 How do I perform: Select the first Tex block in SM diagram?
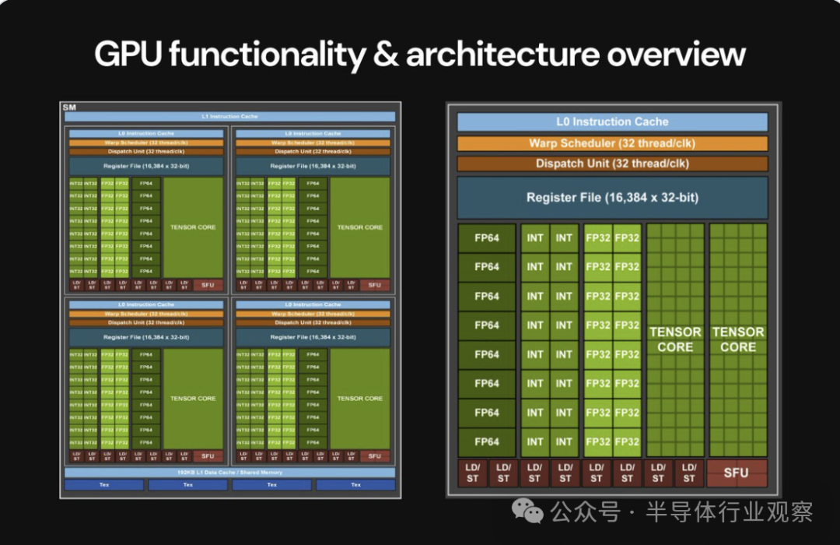pyautogui.click(x=104, y=485)
